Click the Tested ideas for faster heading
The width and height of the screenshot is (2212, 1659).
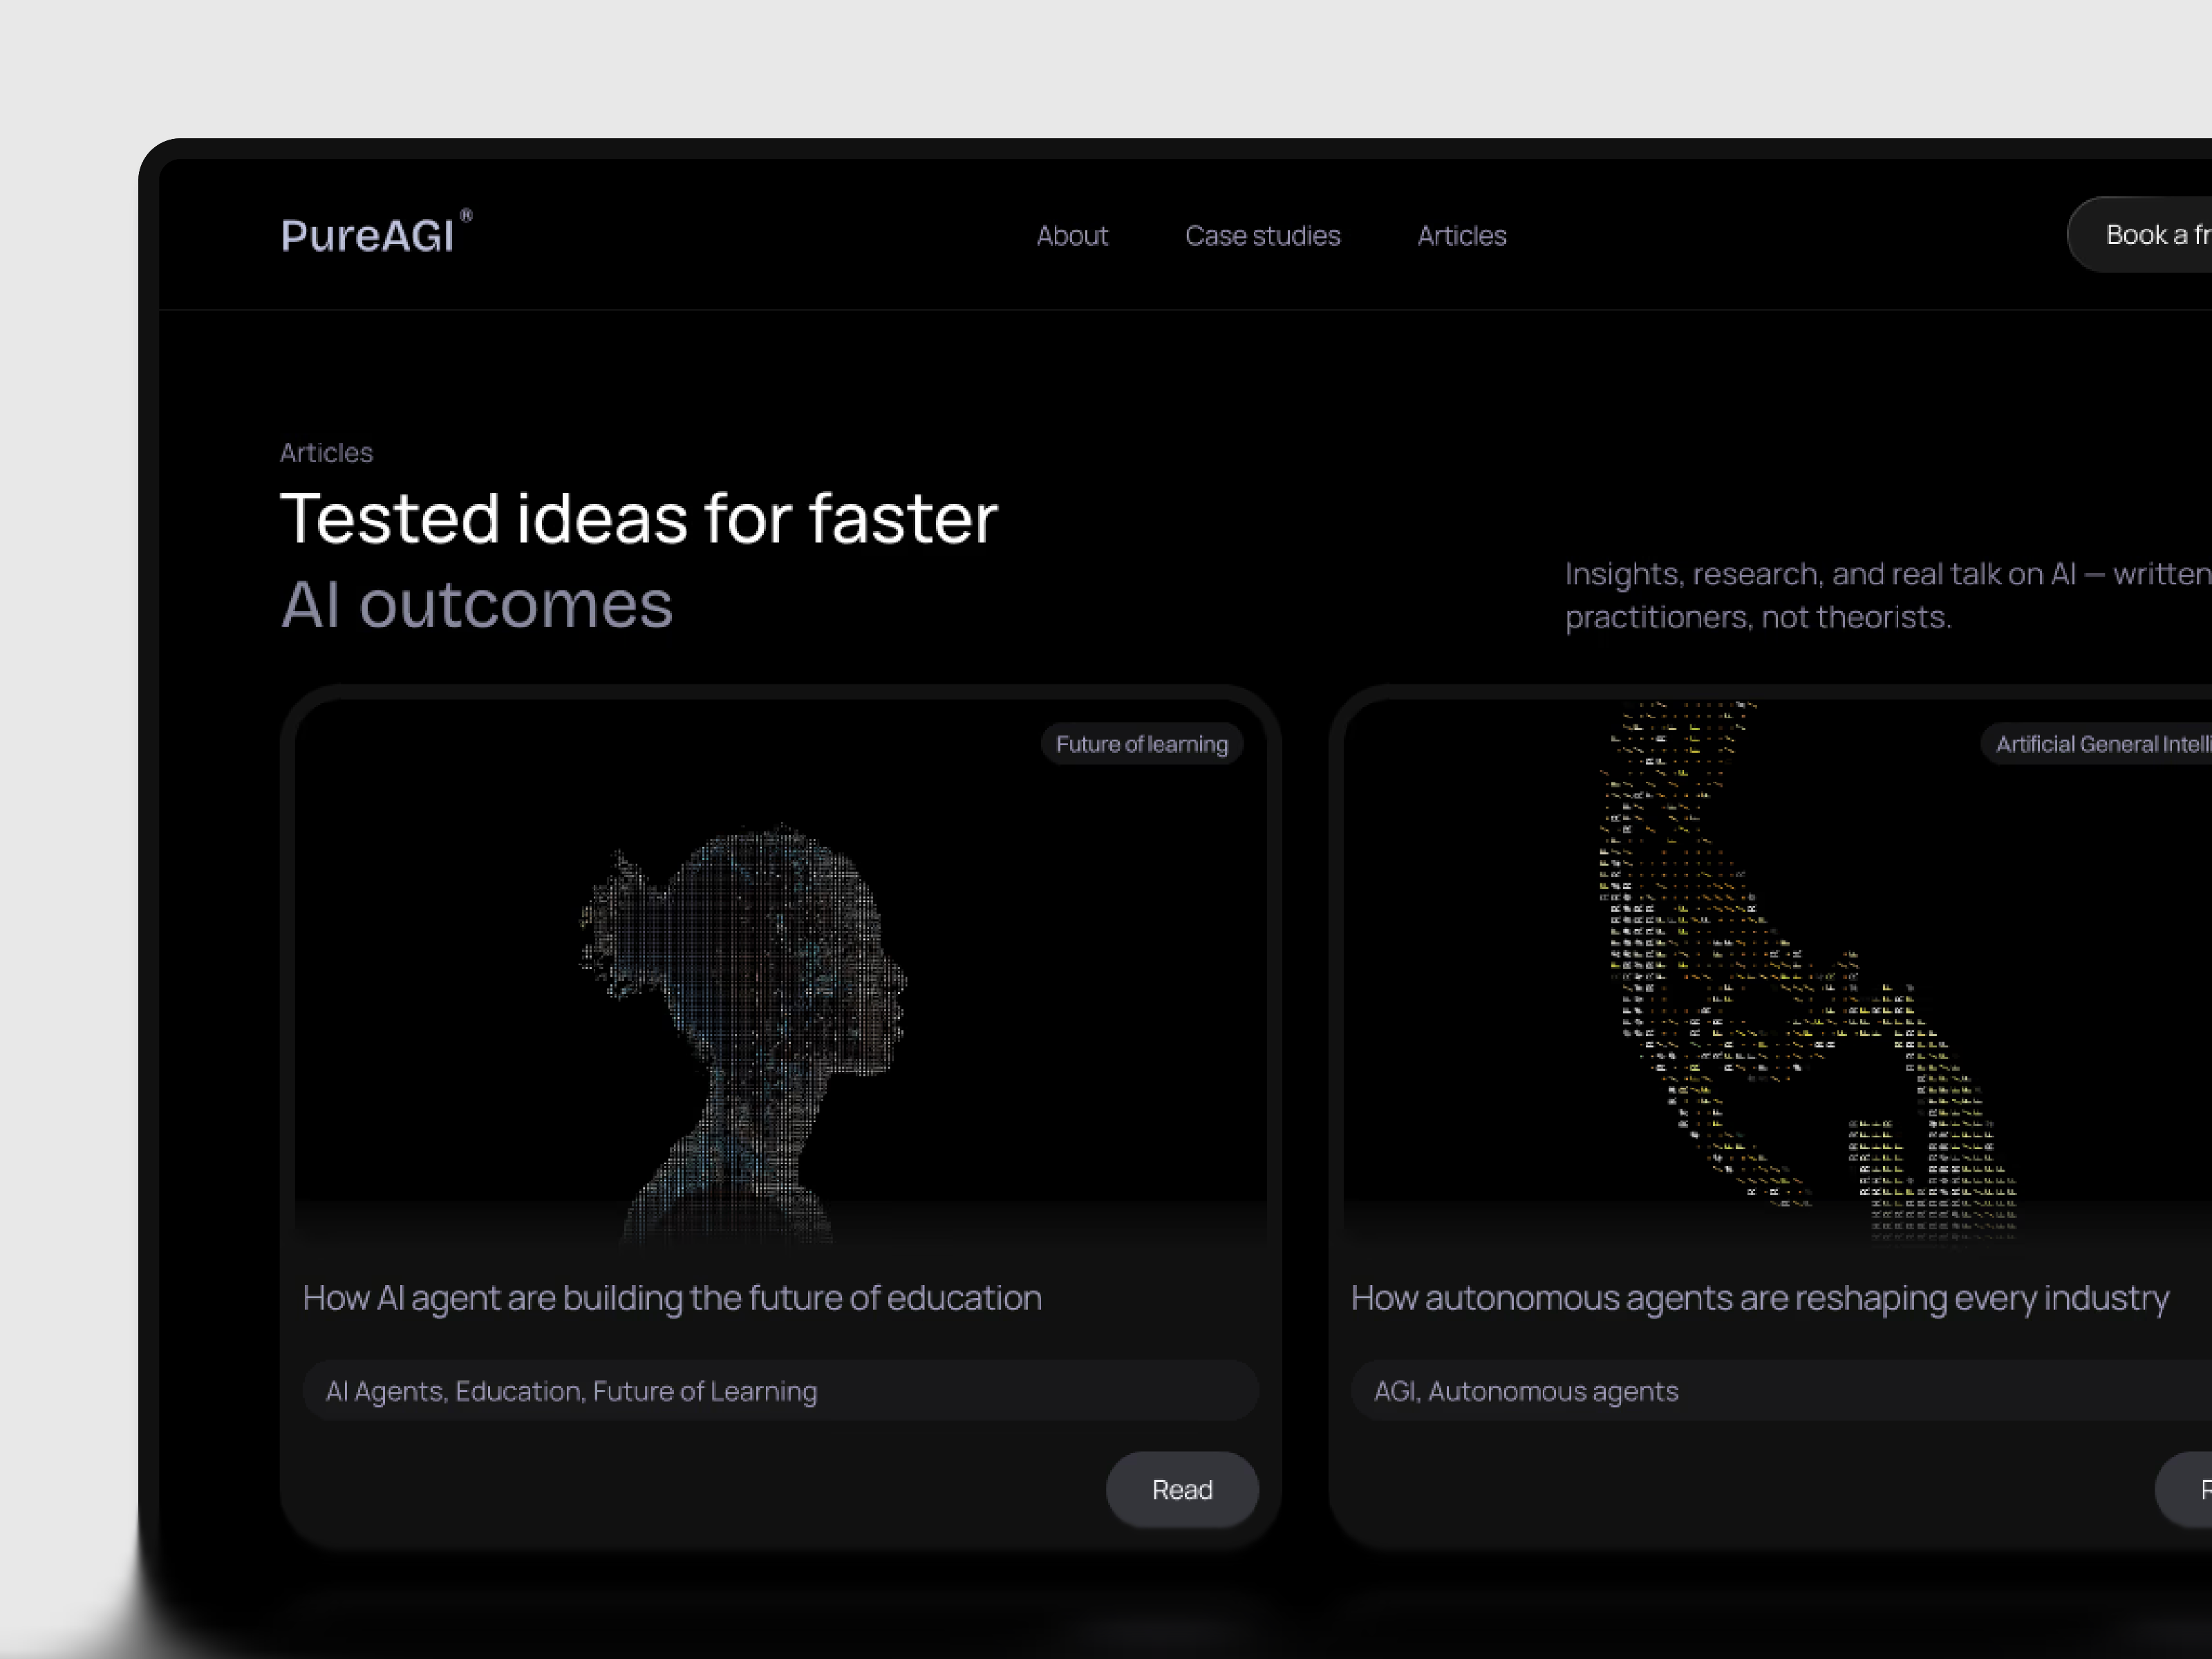[x=639, y=518]
